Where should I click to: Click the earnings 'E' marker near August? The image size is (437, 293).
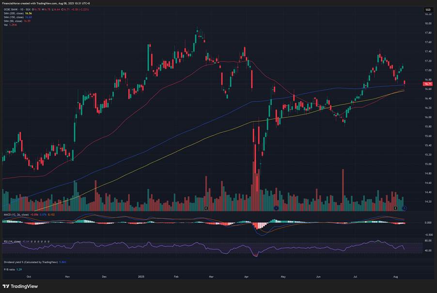click(396, 208)
